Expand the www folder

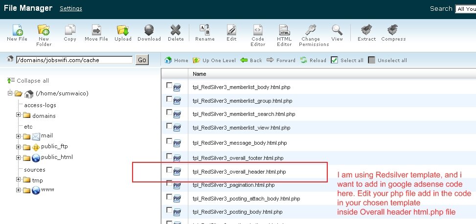[19, 190]
